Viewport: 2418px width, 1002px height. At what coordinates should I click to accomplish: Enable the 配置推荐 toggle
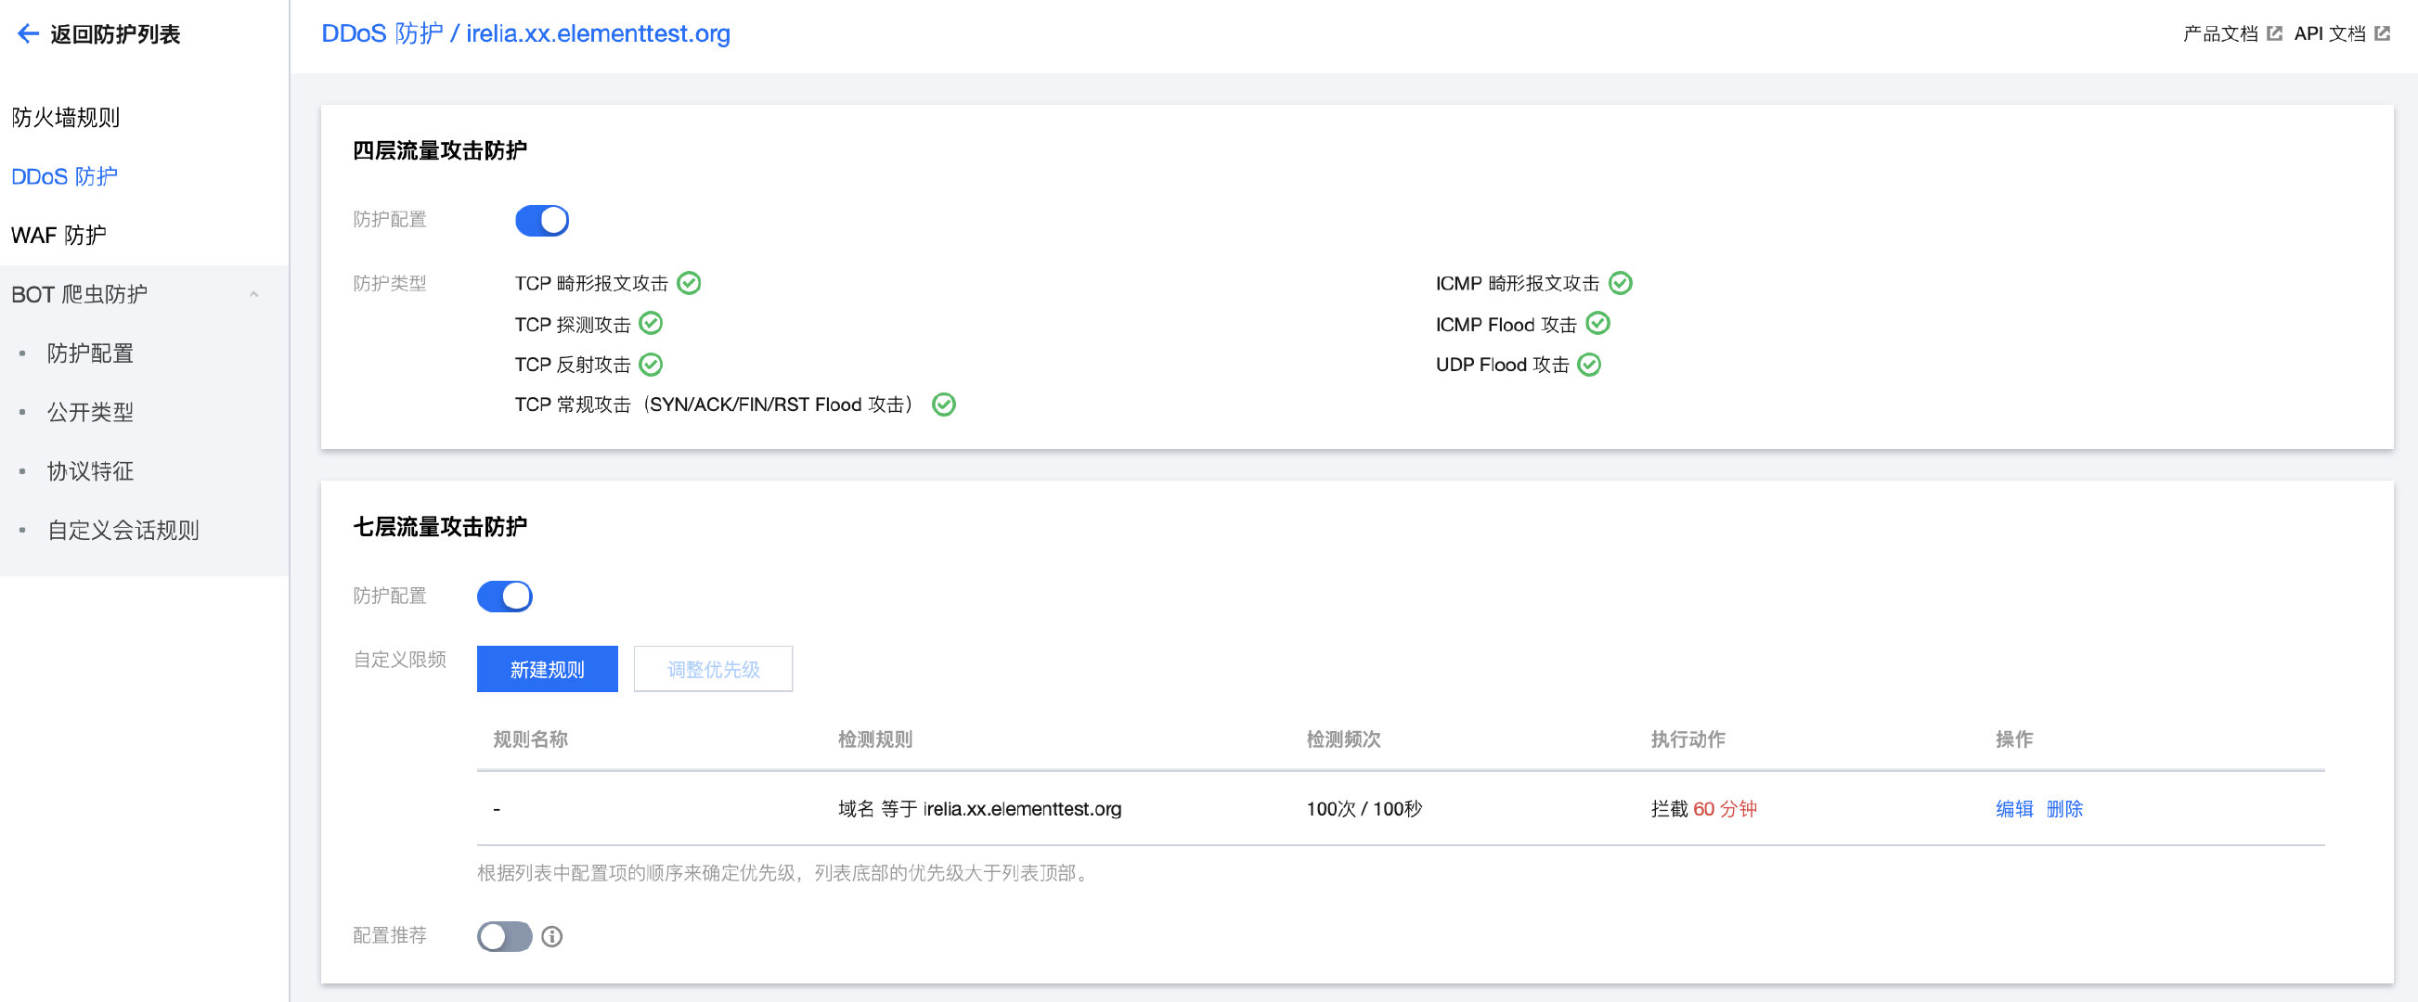(x=504, y=936)
